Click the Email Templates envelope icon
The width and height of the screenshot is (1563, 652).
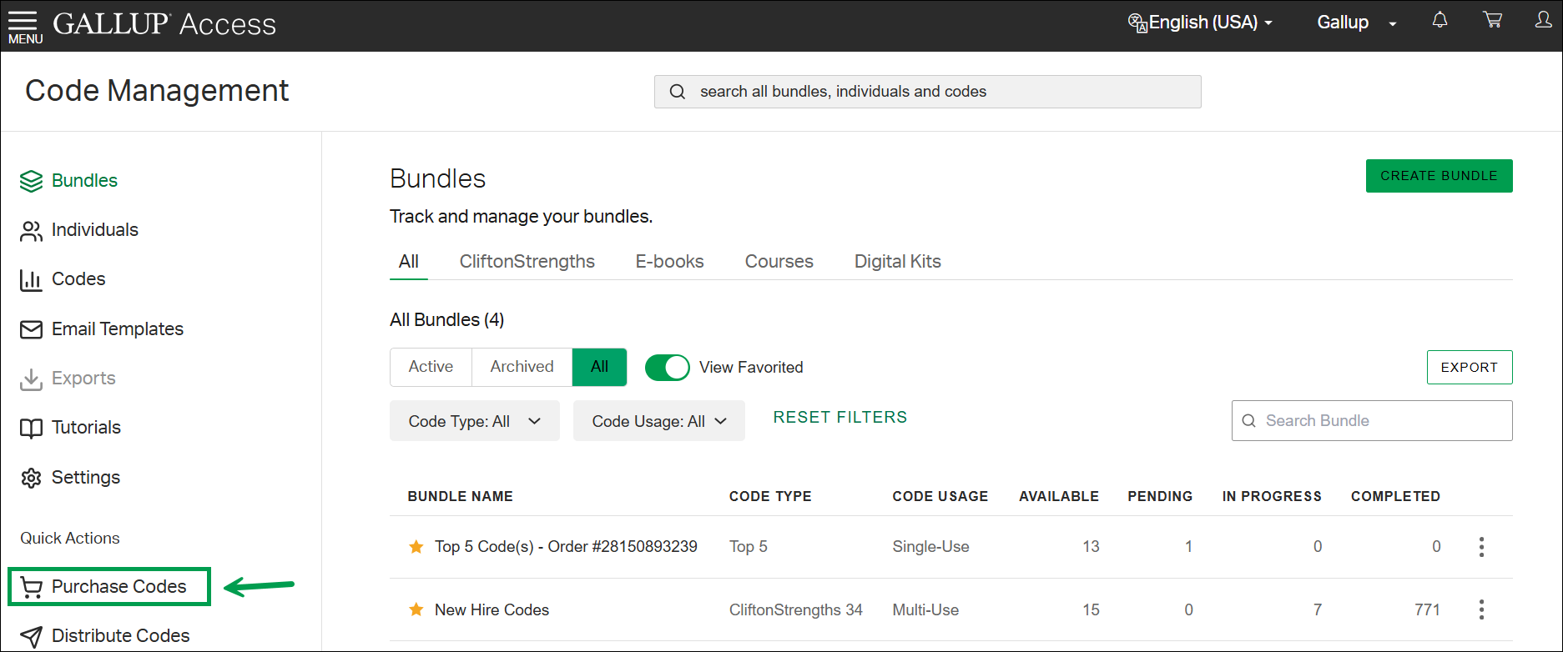tap(31, 329)
